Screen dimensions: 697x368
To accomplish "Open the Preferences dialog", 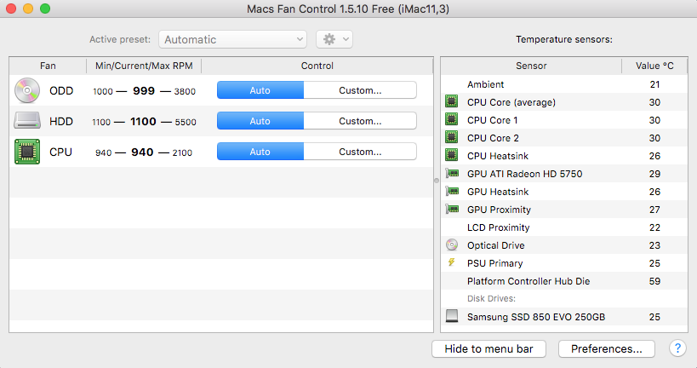I will (606, 348).
